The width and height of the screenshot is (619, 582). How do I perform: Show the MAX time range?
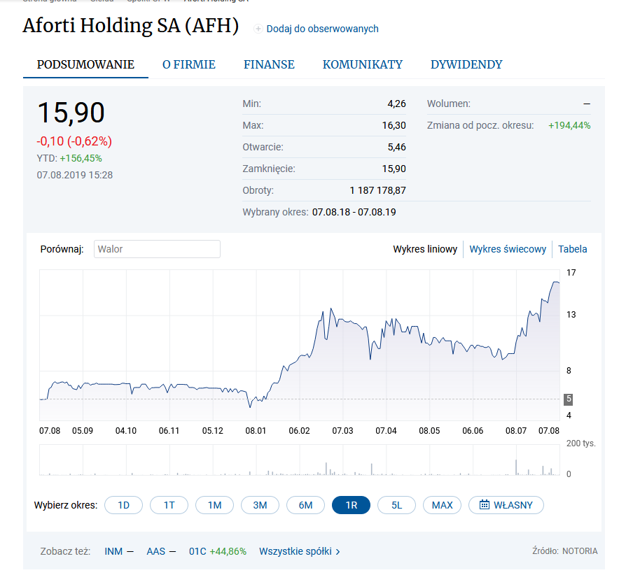(x=442, y=505)
